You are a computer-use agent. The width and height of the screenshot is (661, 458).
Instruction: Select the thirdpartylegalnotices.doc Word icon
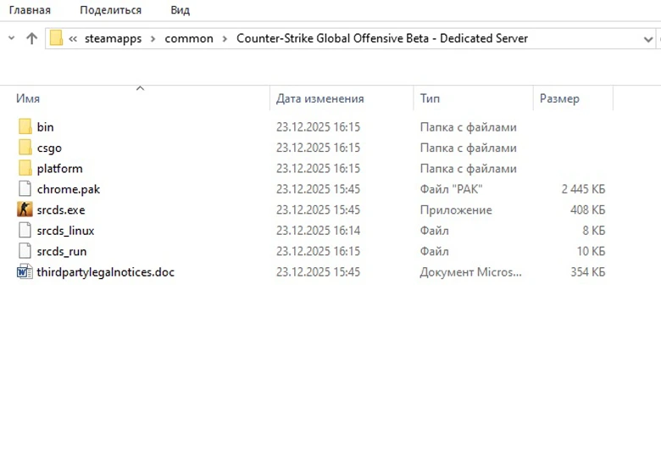(x=25, y=272)
